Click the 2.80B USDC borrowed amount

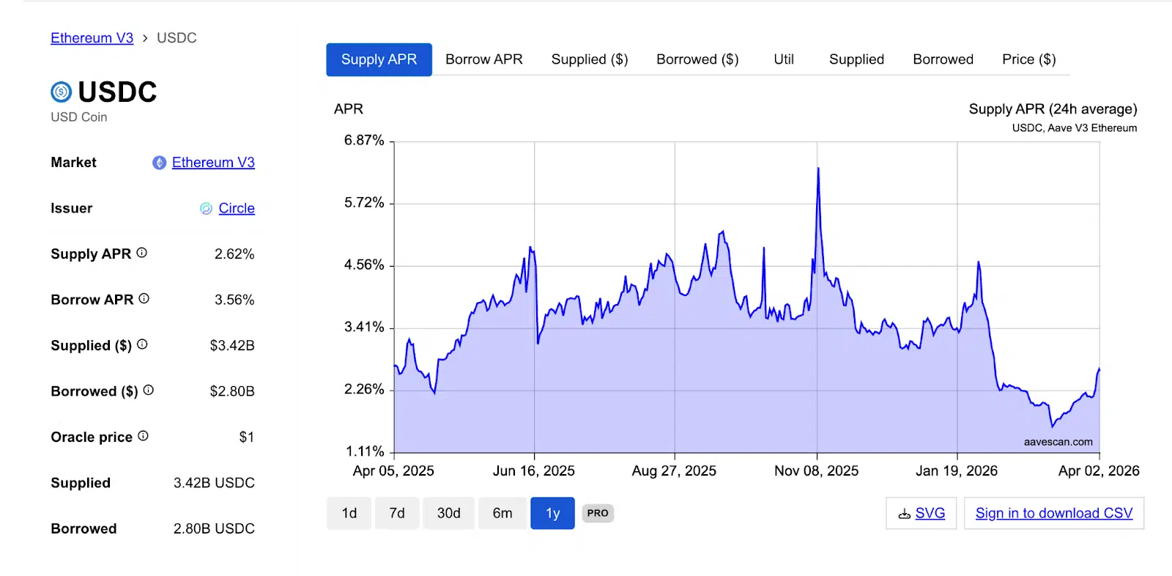[214, 529]
